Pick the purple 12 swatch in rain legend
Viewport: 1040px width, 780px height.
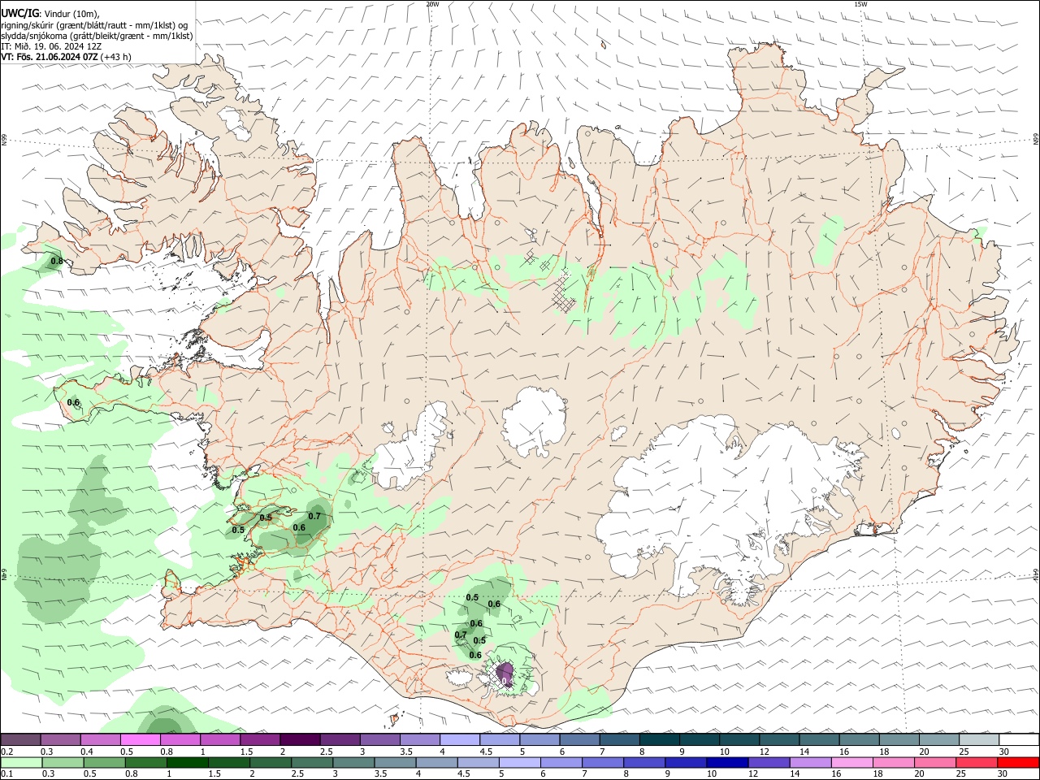coord(769,762)
